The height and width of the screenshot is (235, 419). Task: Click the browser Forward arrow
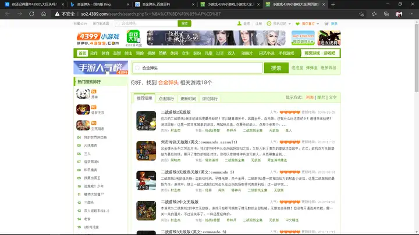point(20,14)
